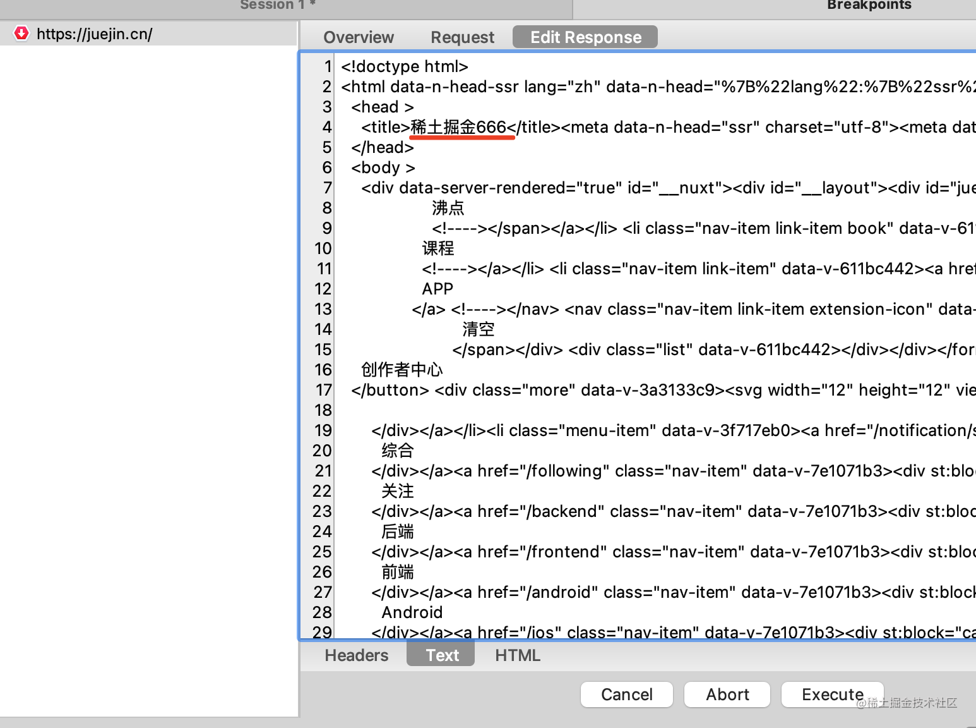
Task: Select the Edit Response tab
Action: [585, 37]
